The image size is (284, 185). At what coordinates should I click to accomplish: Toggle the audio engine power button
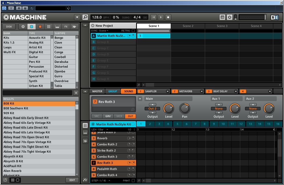coord(230,17)
